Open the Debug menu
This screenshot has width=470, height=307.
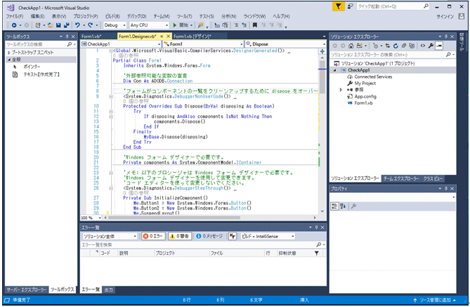[x=136, y=16]
